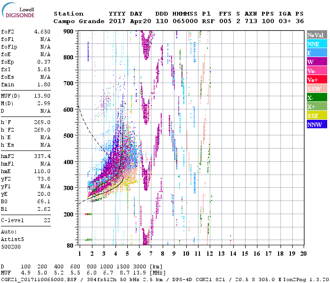Click the IGA value 03+
The image size is (330, 283).
(285, 21)
